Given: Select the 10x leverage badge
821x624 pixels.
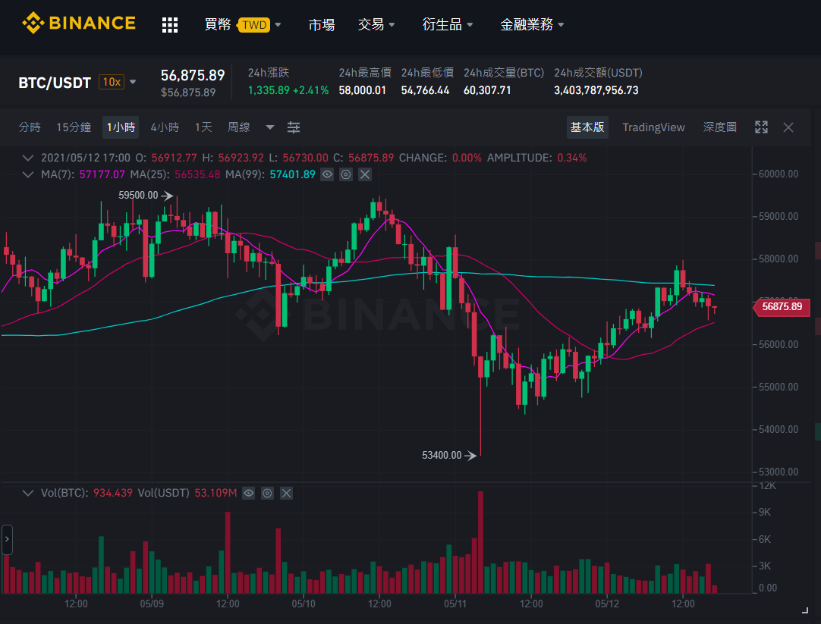Looking at the screenshot, I should [112, 82].
